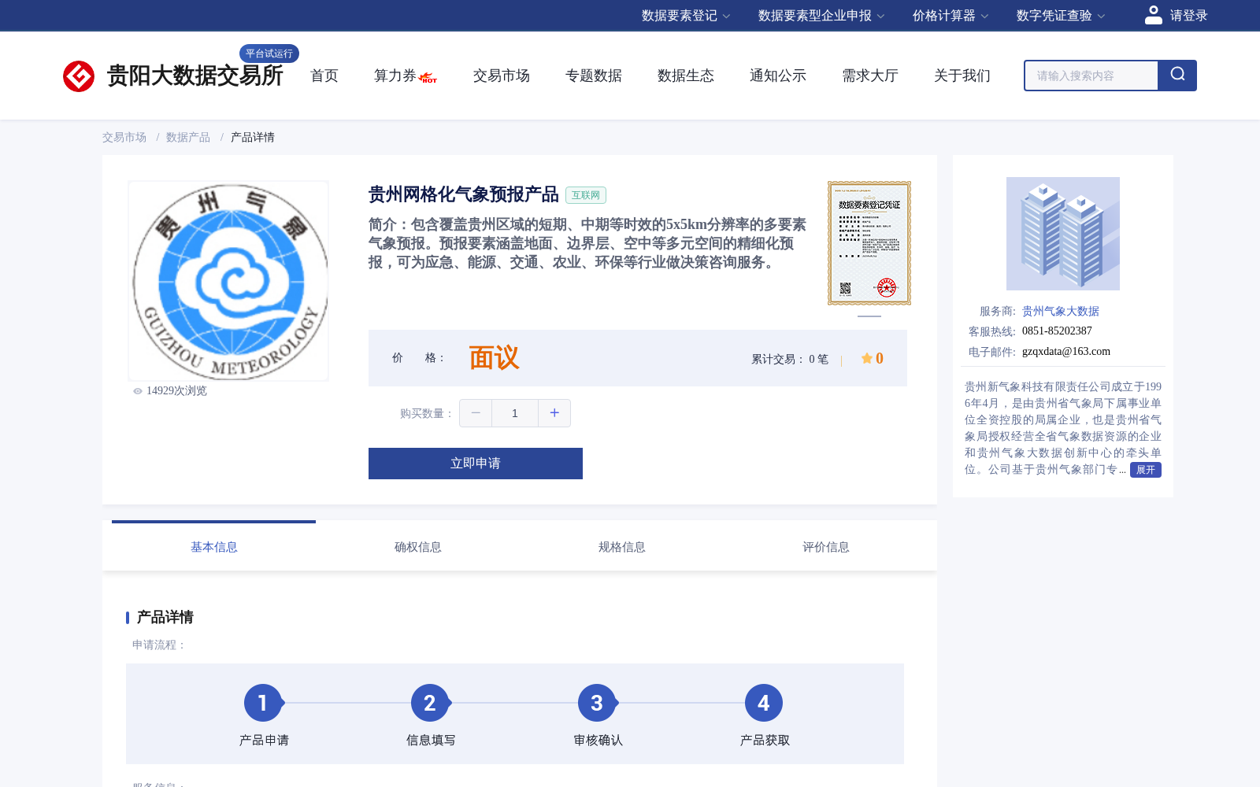
Task: Click the user login avatar icon
Action: click(x=1153, y=15)
